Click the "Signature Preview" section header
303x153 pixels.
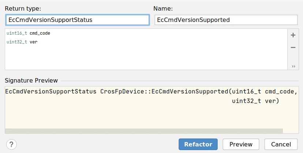click(x=31, y=80)
